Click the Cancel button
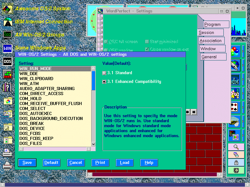 [x=76, y=162]
